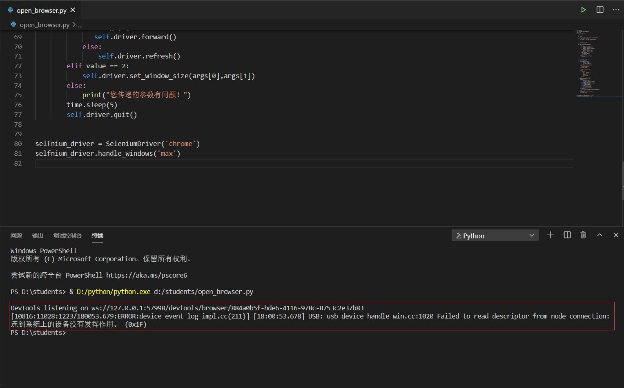Click 'elif value == 2:' on line 72
This screenshot has height=388, width=624.
[98, 66]
